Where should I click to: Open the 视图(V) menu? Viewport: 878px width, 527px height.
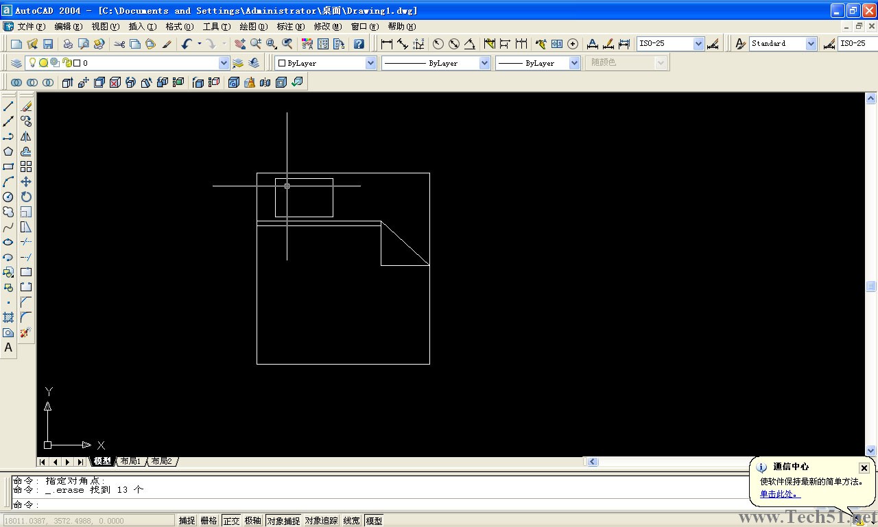point(106,27)
